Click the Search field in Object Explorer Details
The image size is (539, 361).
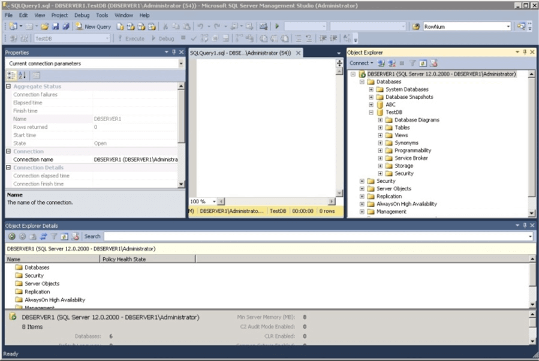318,236
